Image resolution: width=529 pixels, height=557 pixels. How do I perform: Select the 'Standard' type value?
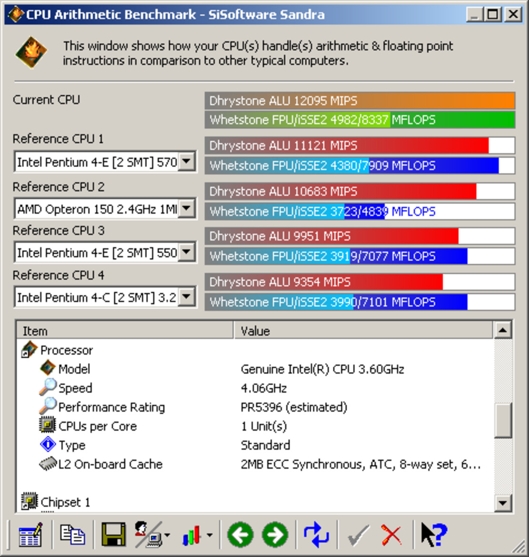[265, 445]
